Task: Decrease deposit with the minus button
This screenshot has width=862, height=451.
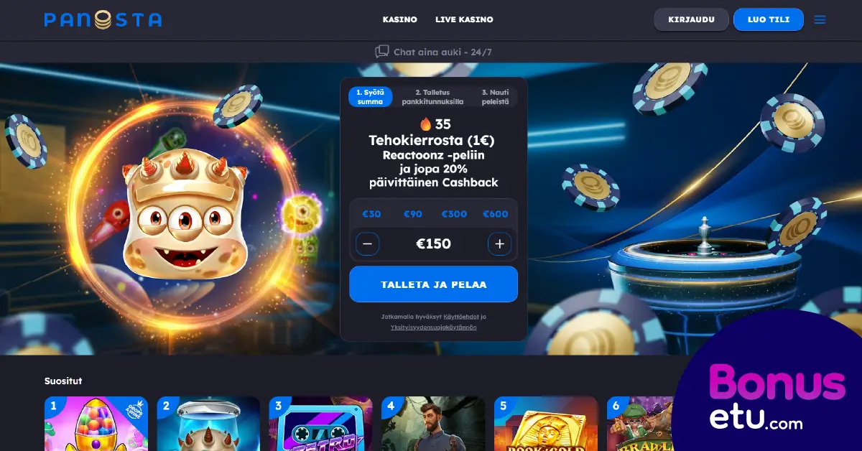Action: [367, 244]
